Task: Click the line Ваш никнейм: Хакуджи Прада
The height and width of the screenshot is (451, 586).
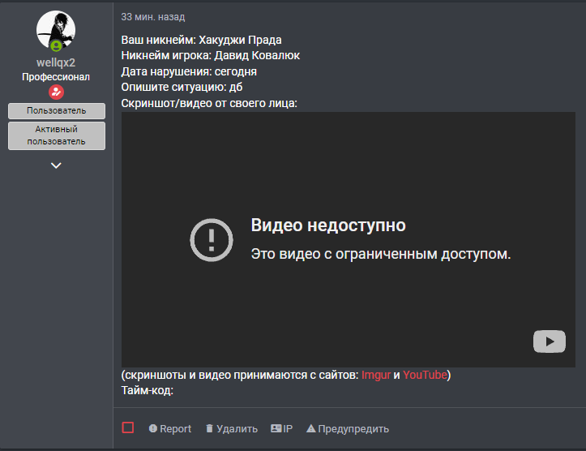Action: (202, 40)
